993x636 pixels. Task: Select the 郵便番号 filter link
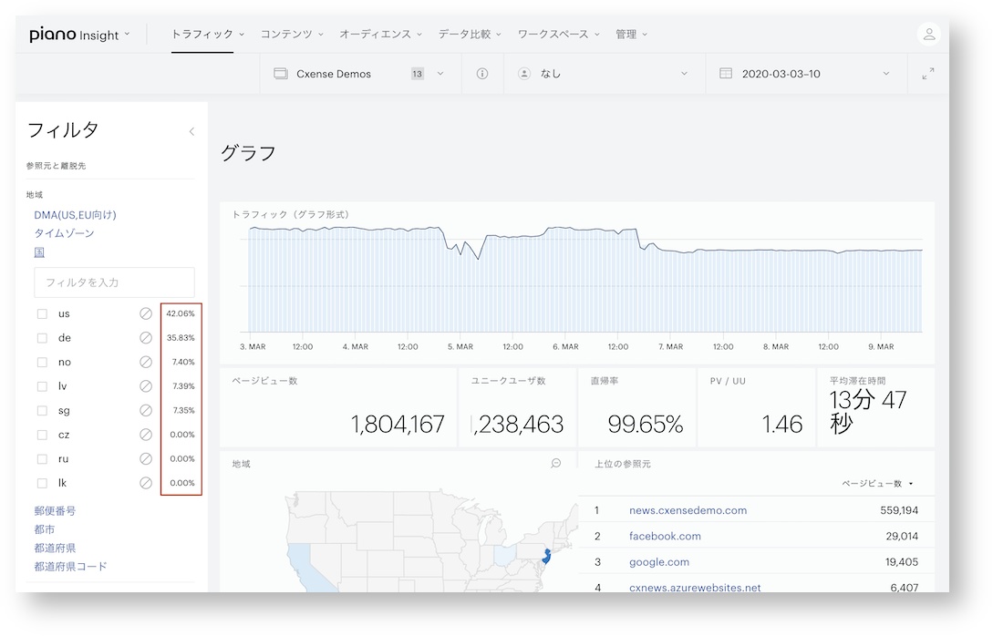coord(55,510)
